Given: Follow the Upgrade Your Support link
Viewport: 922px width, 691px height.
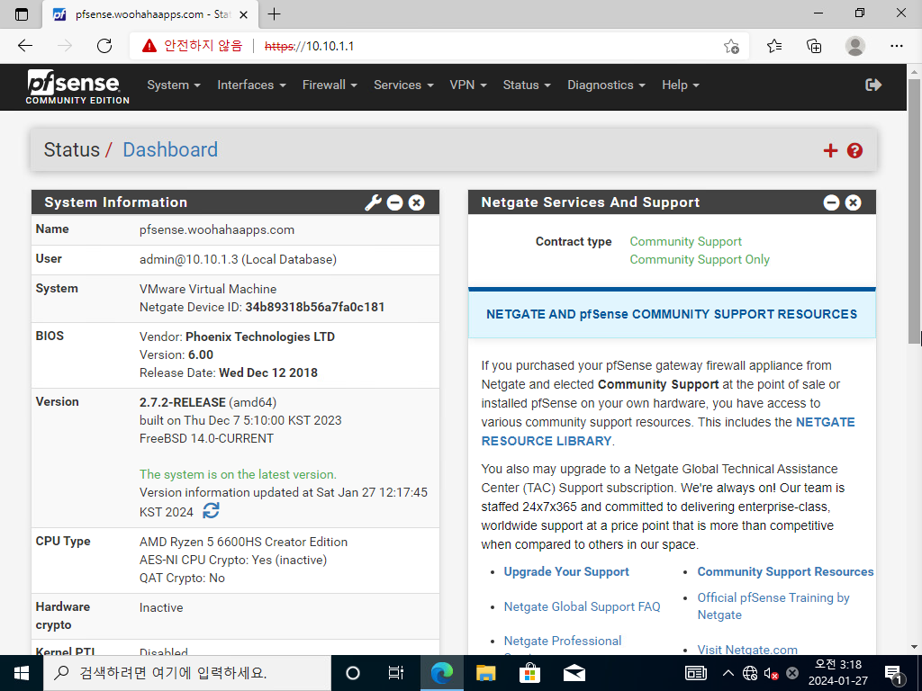Looking at the screenshot, I should point(566,571).
